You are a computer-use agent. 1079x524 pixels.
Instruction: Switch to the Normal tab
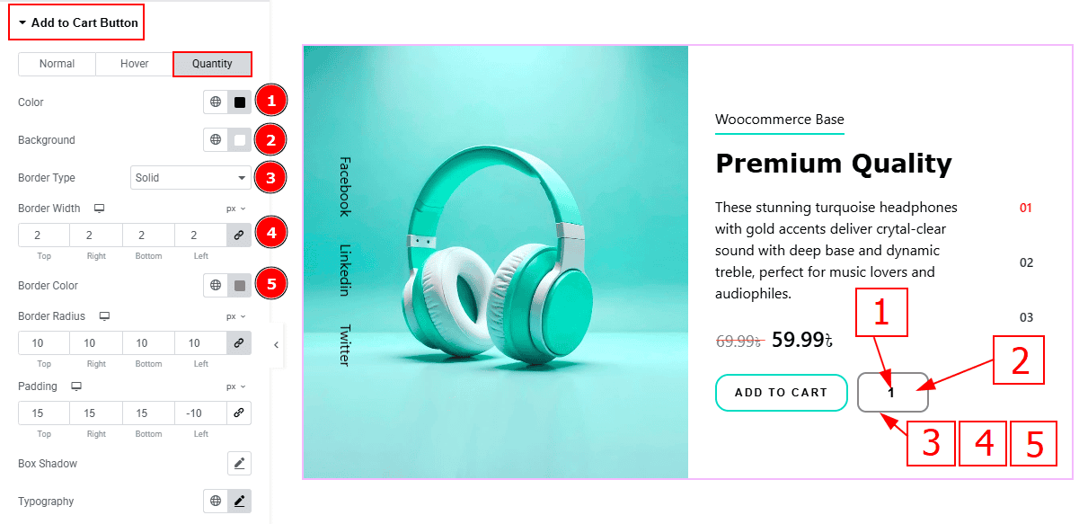(57, 64)
